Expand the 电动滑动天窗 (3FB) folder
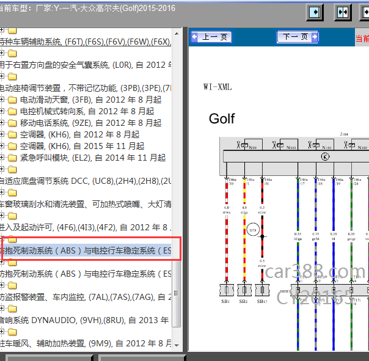The image size is (369, 361). pos(2,100)
